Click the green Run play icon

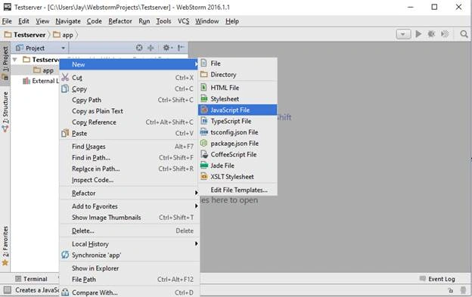click(418, 34)
